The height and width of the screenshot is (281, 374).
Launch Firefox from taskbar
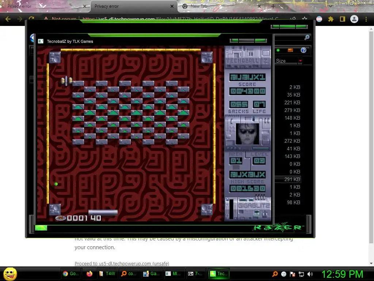point(89,274)
